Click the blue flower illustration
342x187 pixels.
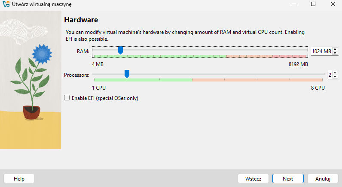click(x=41, y=54)
